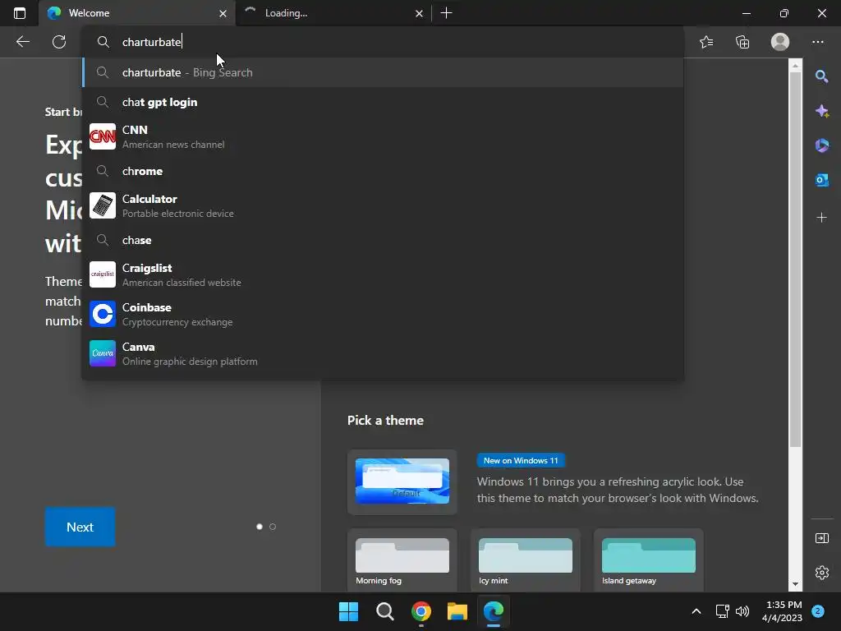Expand the system tray hidden icons chevron

[x=696, y=611]
